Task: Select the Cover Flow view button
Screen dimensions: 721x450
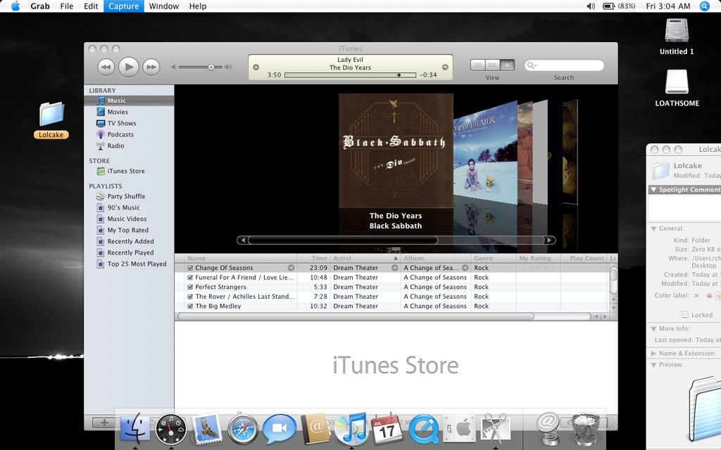Action: 507,65
